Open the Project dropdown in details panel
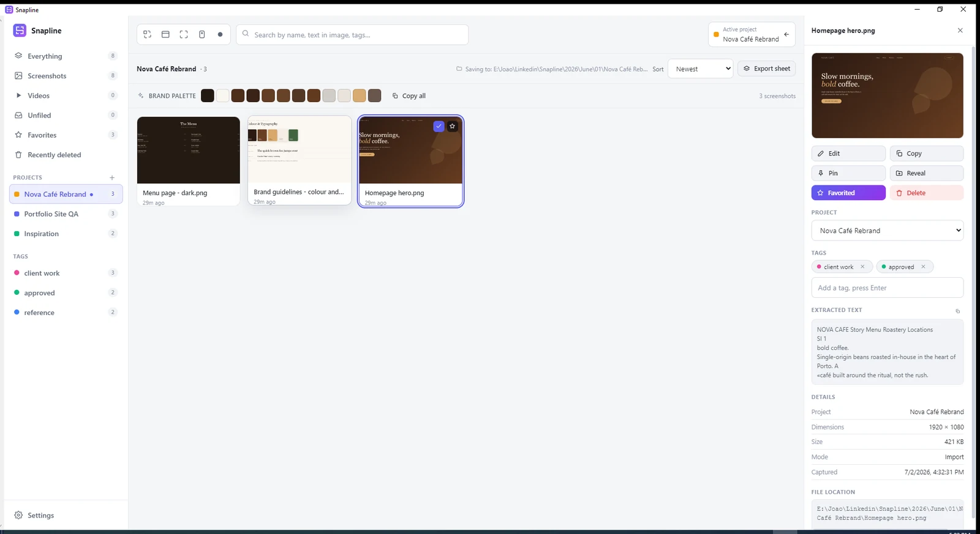Screen dimensions: 980x534 (x=888, y=231)
